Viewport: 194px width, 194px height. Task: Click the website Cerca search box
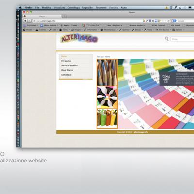point(182,39)
